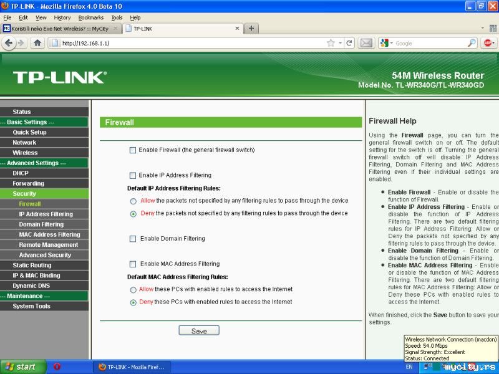Toggle Enable Domain Filtering checkbox
499x374 pixels.
click(x=133, y=239)
